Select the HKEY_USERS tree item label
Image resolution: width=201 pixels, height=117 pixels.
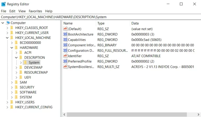pyautogui.click(x=25, y=102)
